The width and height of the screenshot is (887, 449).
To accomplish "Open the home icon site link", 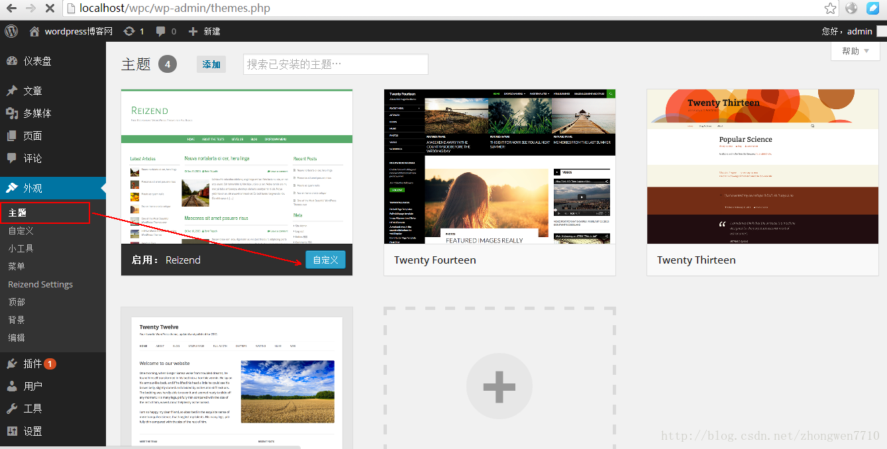I will tap(34, 31).
